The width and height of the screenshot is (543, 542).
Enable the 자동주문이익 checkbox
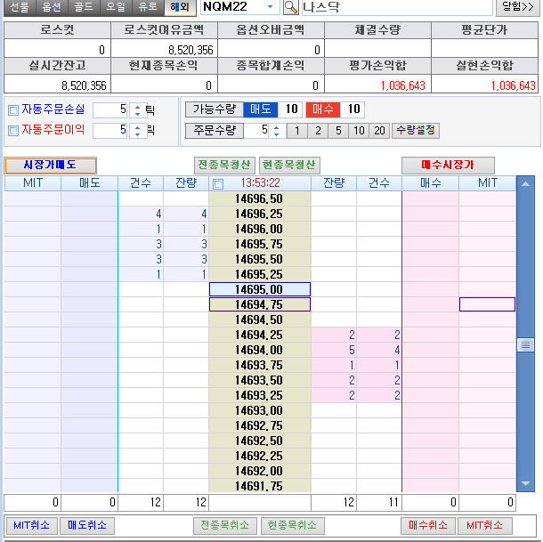[12, 131]
